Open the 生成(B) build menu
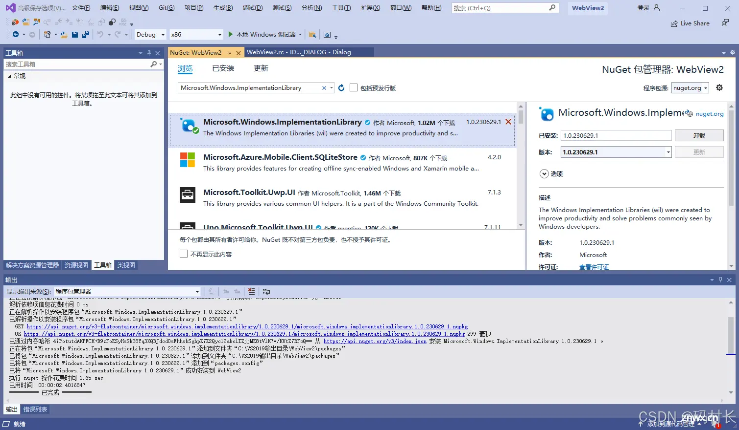Screen dimensions: 739x430 point(223,8)
